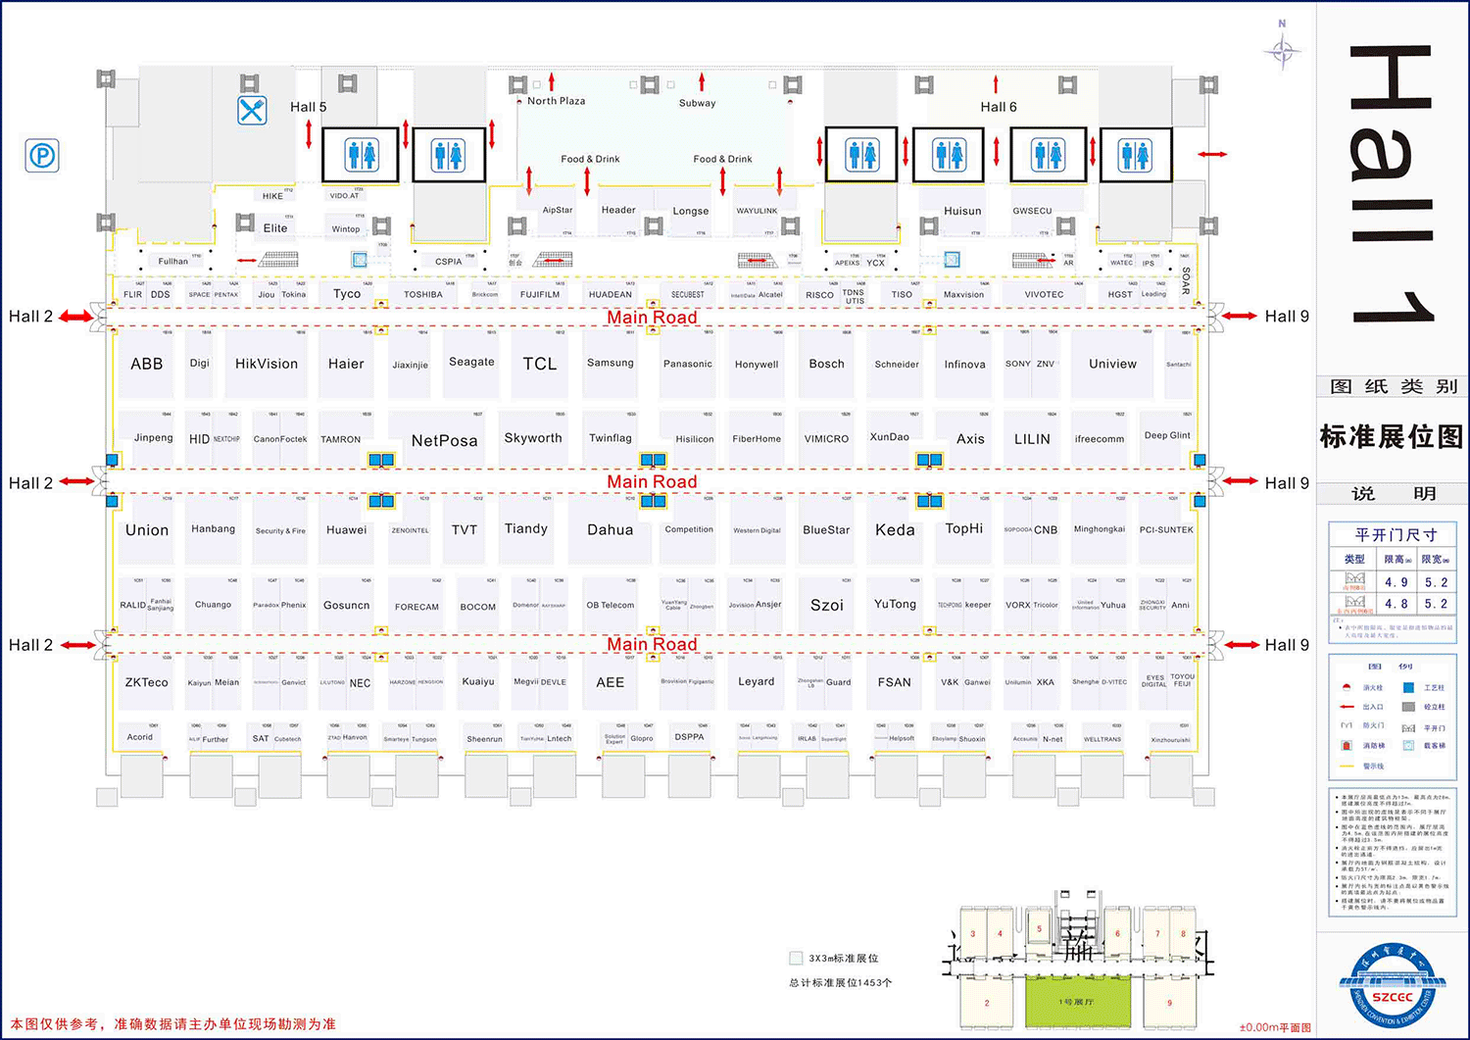Click the red arrow next to Subway

pos(702,82)
